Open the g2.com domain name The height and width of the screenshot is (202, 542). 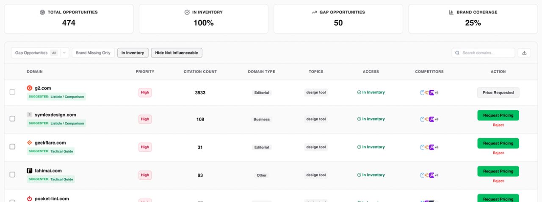click(43, 88)
